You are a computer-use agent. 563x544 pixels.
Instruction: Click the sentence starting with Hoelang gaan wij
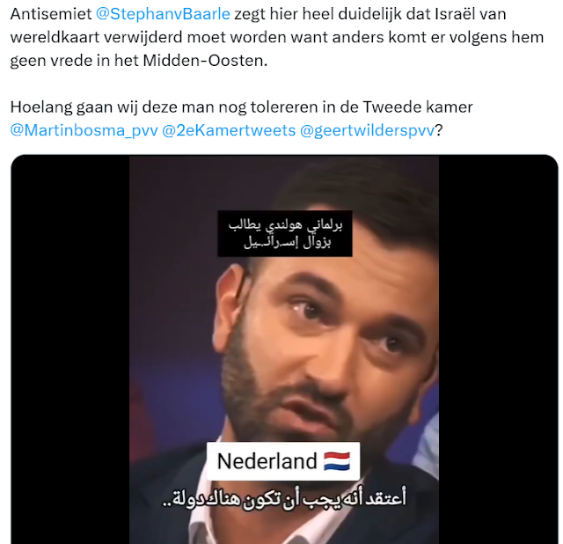point(241,107)
